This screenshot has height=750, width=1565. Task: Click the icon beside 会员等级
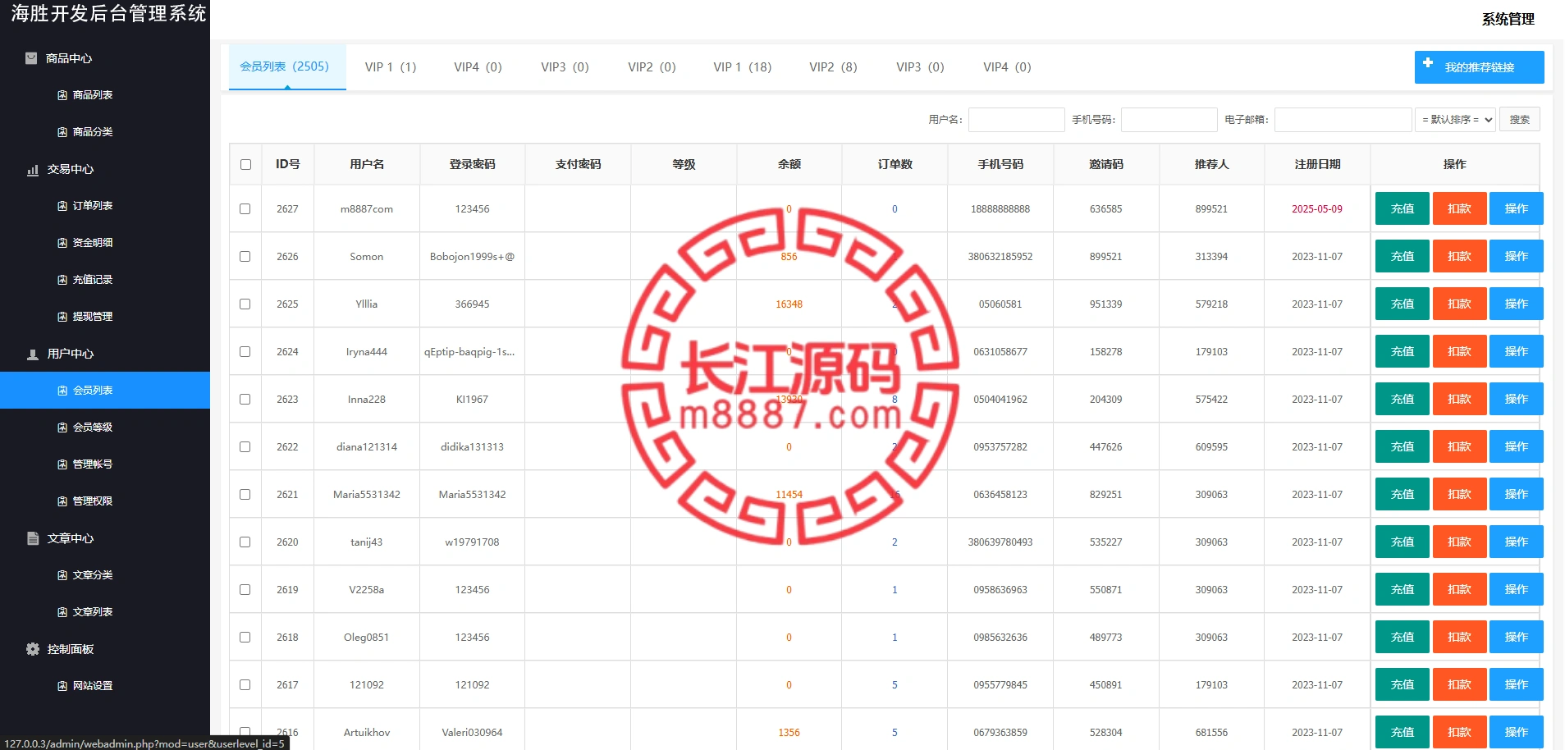click(62, 428)
